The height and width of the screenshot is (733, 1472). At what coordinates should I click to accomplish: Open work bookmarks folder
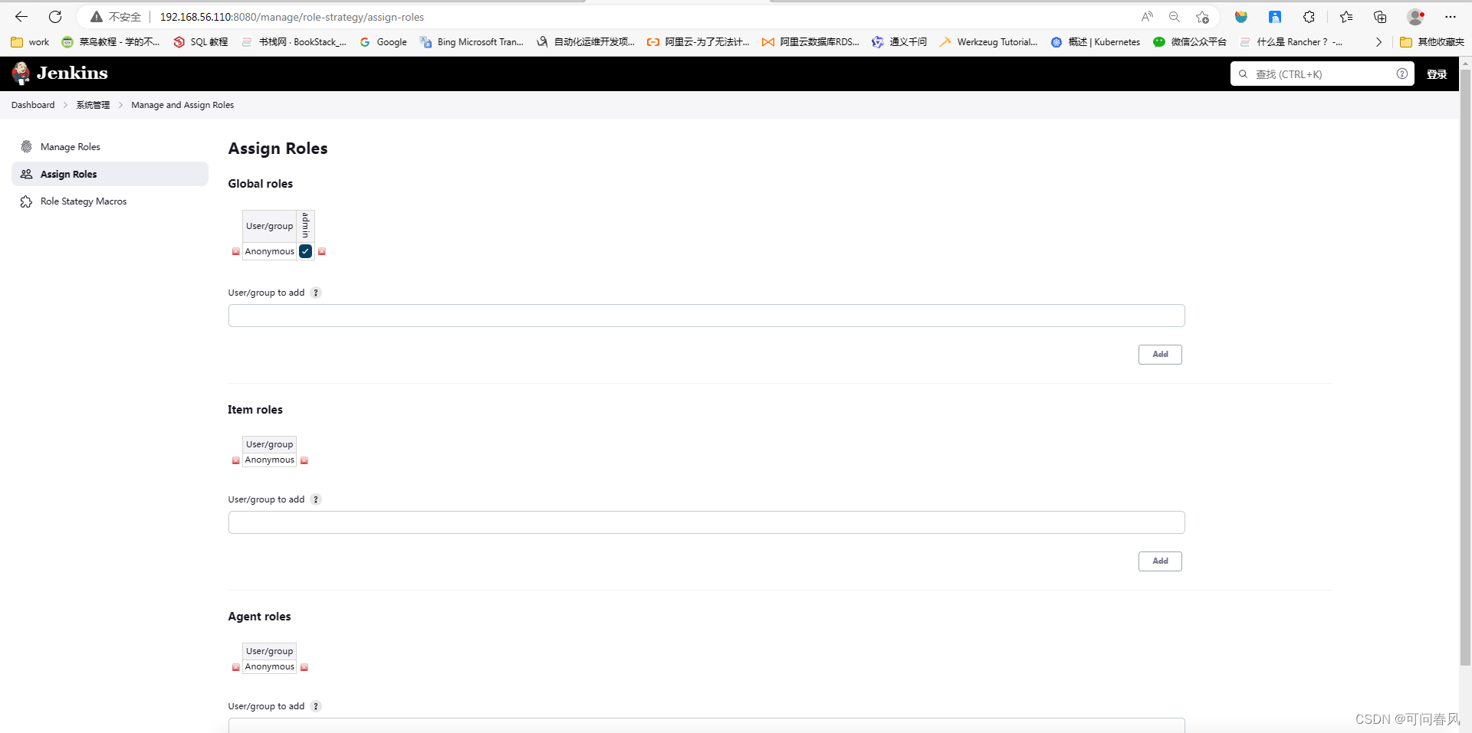pyautogui.click(x=31, y=42)
